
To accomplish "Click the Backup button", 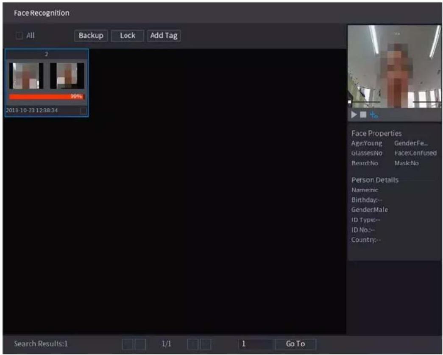I will pyautogui.click(x=91, y=36).
